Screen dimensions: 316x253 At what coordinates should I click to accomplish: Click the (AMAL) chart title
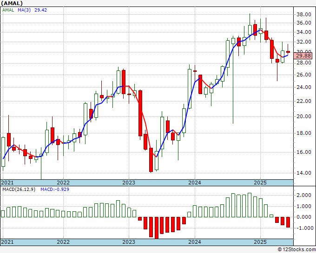[12, 3]
